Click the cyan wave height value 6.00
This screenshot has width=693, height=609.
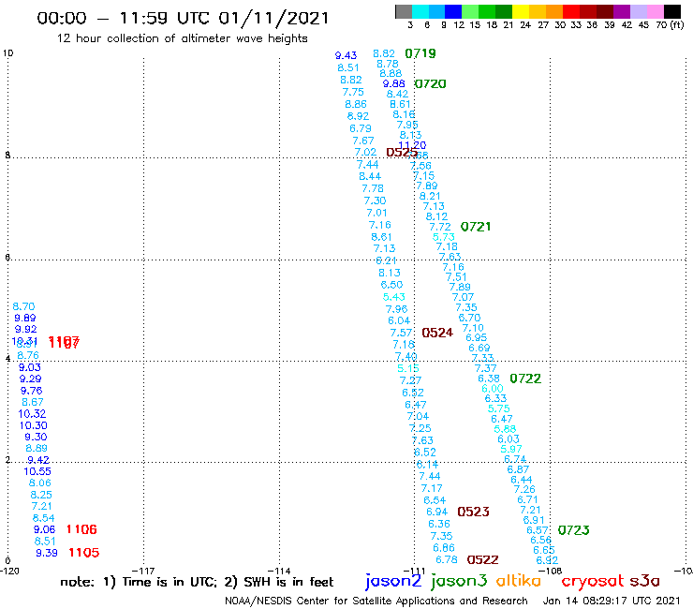click(493, 388)
